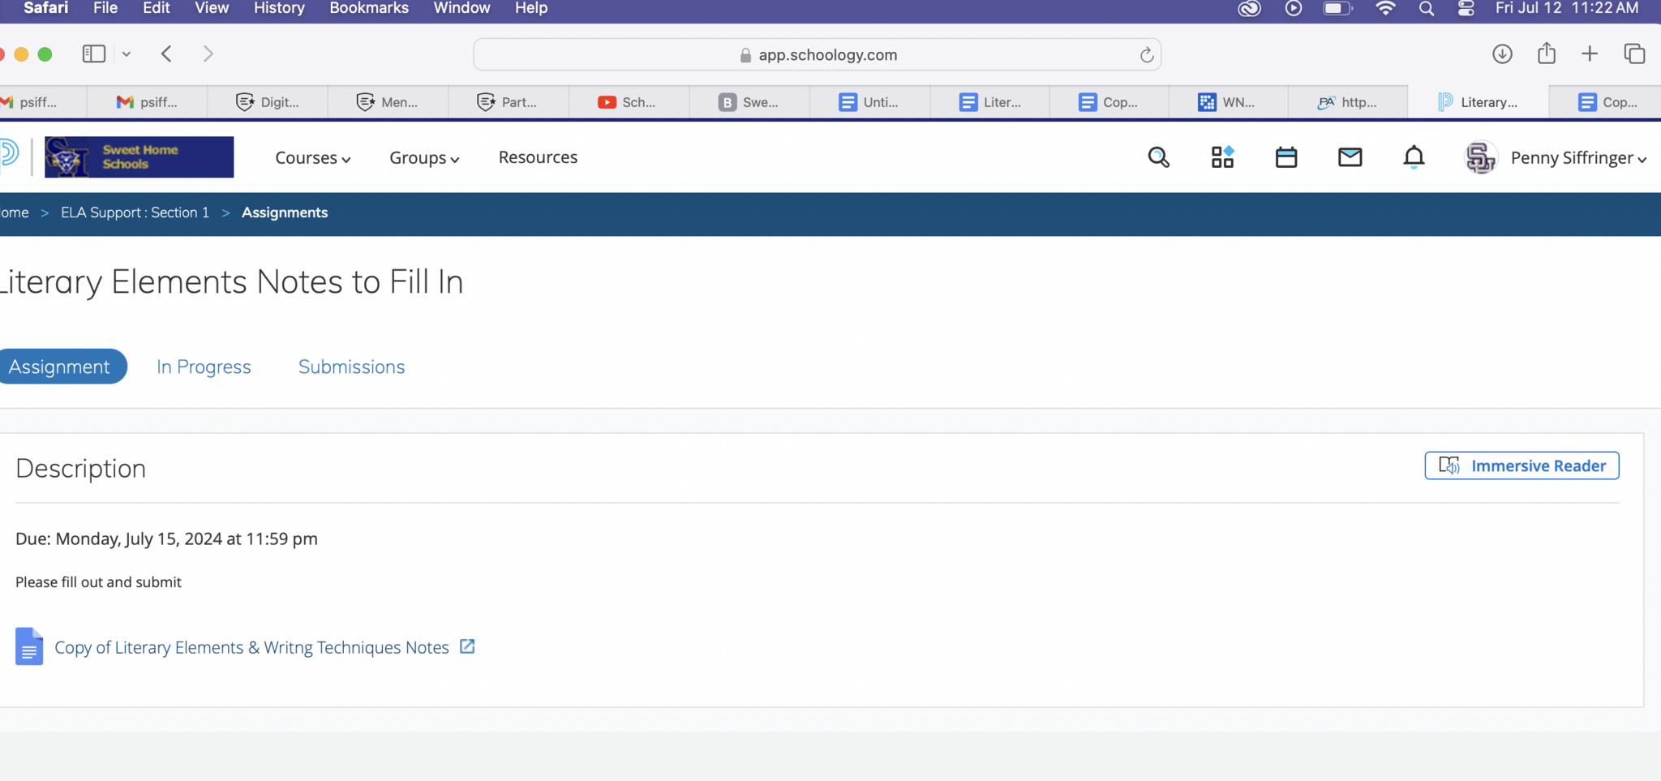1661x781 pixels.
Task: Open the calendar icon in header
Action: click(1286, 157)
